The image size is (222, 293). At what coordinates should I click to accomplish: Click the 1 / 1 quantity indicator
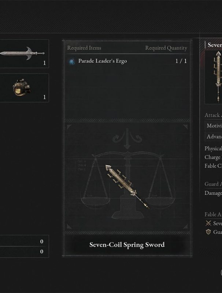pos(181,61)
